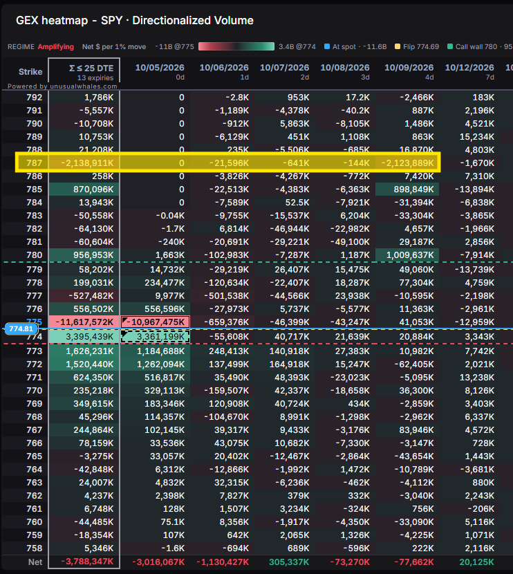Click the -49,100K cell at strike 781
Image resolution: width=513 pixels, height=574 pixels.
coord(345,242)
